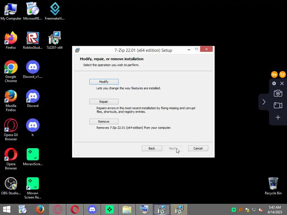Click the 7-Zip installer title bar icon

click(x=77, y=50)
